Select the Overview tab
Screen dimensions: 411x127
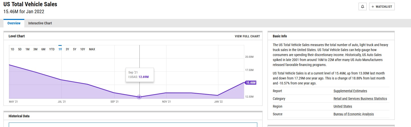coord(14,23)
